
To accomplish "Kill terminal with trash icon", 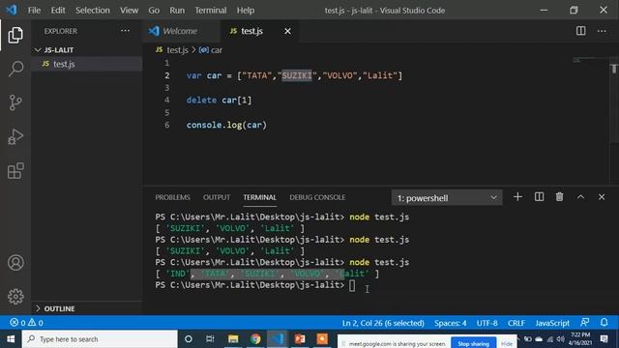I will pyautogui.click(x=559, y=197).
